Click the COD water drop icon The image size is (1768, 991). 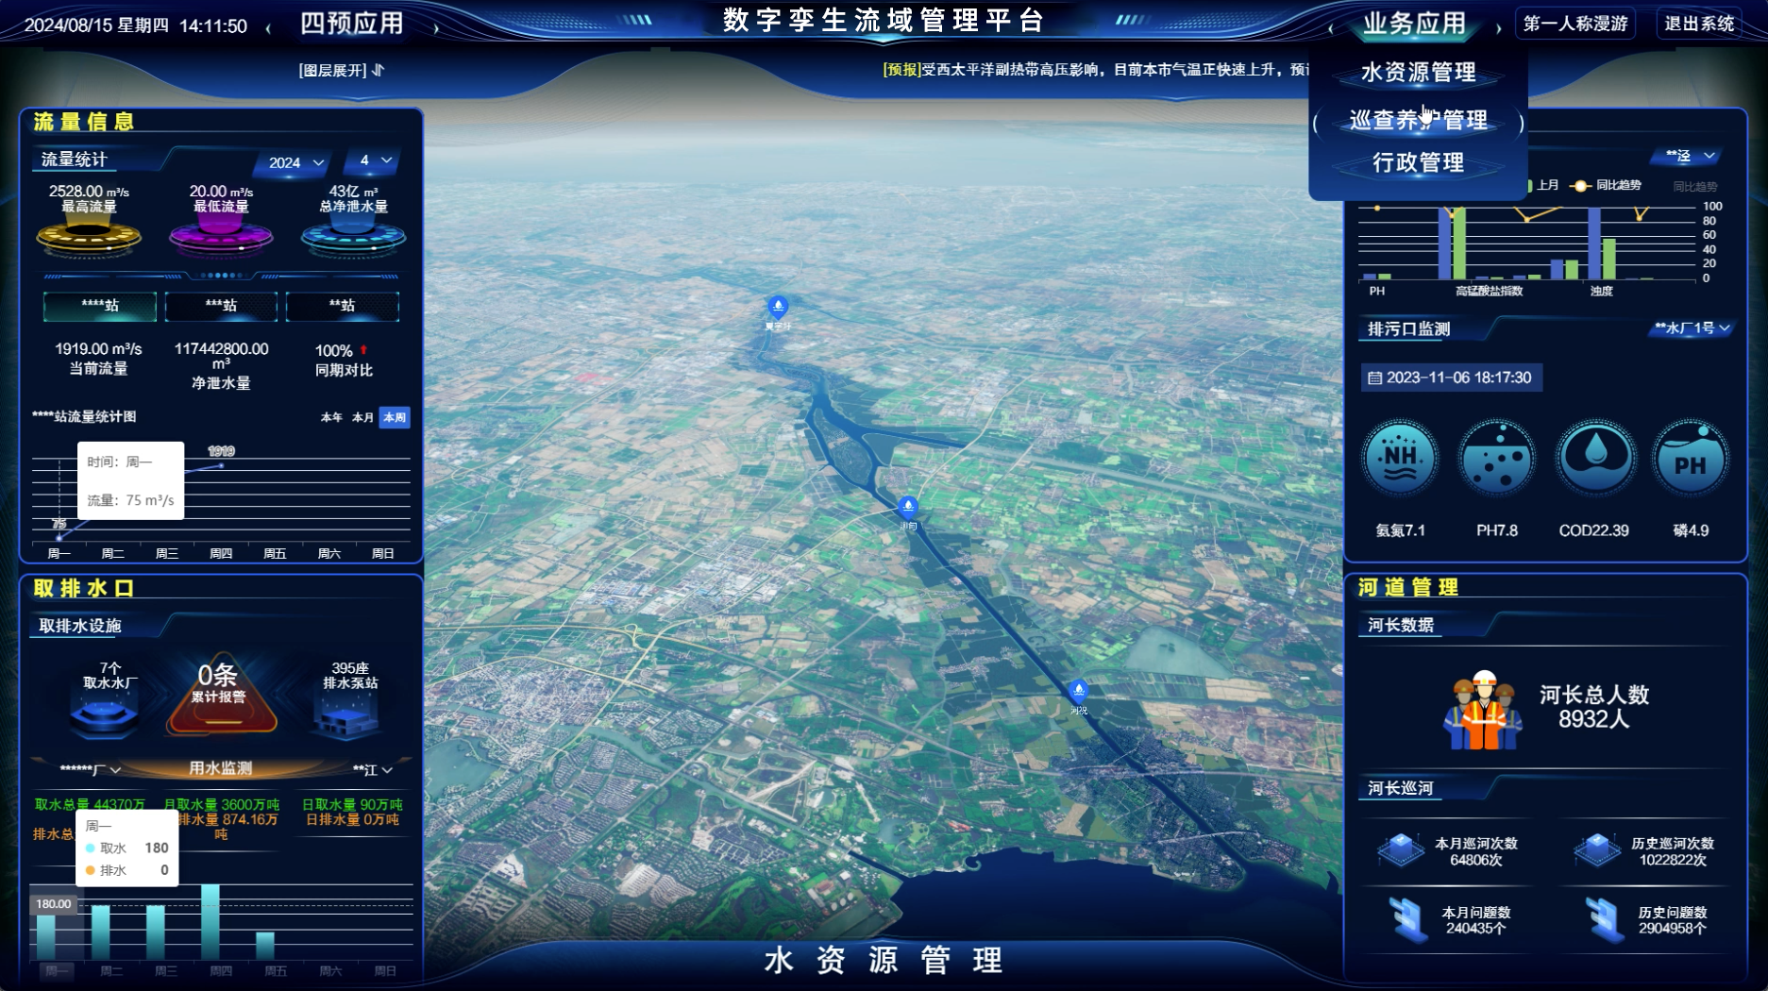(x=1594, y=458)
